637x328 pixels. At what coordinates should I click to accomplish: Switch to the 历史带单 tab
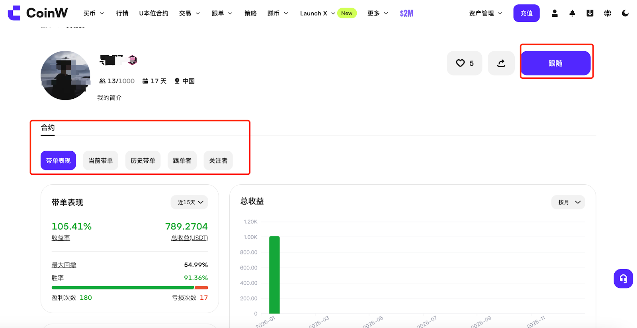click(143, 160)
